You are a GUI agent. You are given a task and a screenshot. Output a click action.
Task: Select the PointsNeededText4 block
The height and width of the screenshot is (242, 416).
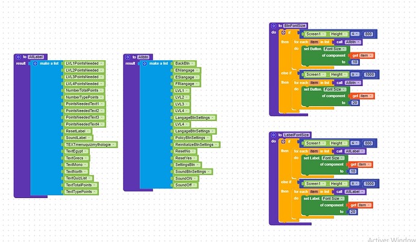84,124
